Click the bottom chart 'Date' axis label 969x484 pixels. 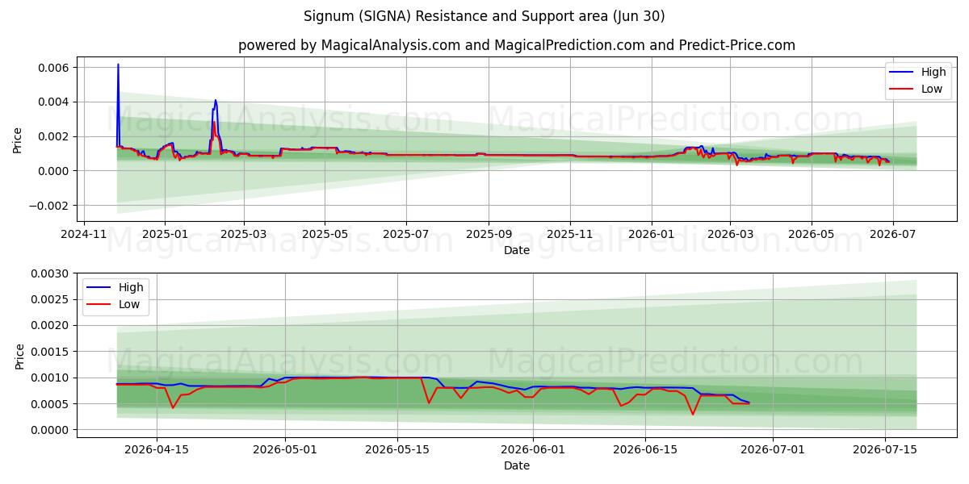517,465
